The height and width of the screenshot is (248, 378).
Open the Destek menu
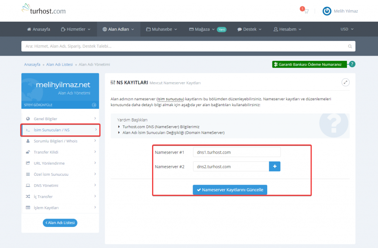coord(249,29)
